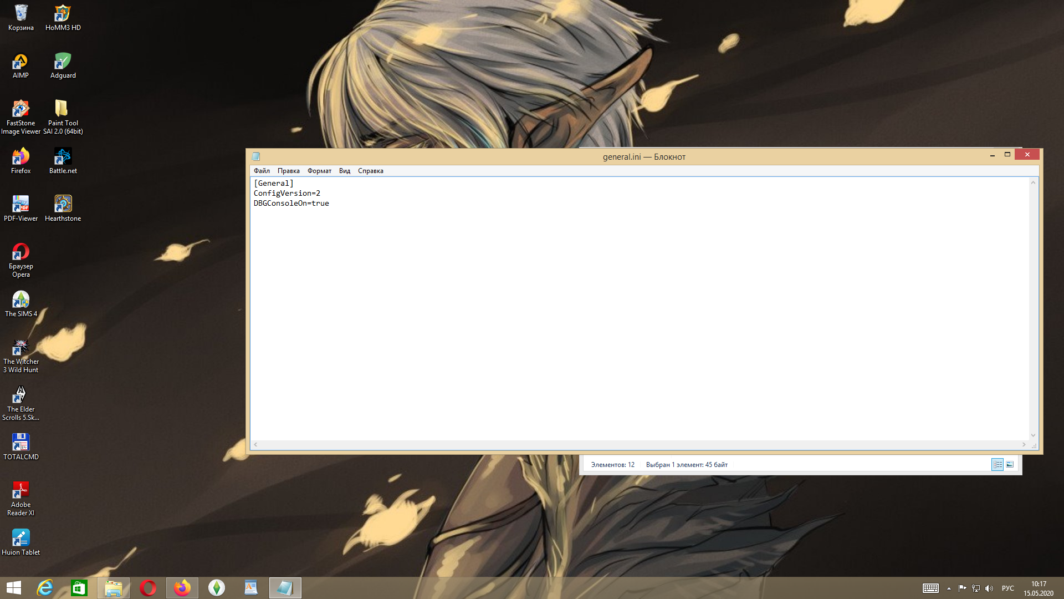Viewport: 1064px width, 599px height.
Task: Switch to details view in Explorer status bar
Action: [x=997, y=465]
